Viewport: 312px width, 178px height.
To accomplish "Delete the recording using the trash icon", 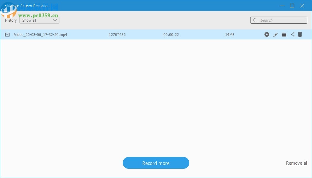I will [x=300, y=34].
